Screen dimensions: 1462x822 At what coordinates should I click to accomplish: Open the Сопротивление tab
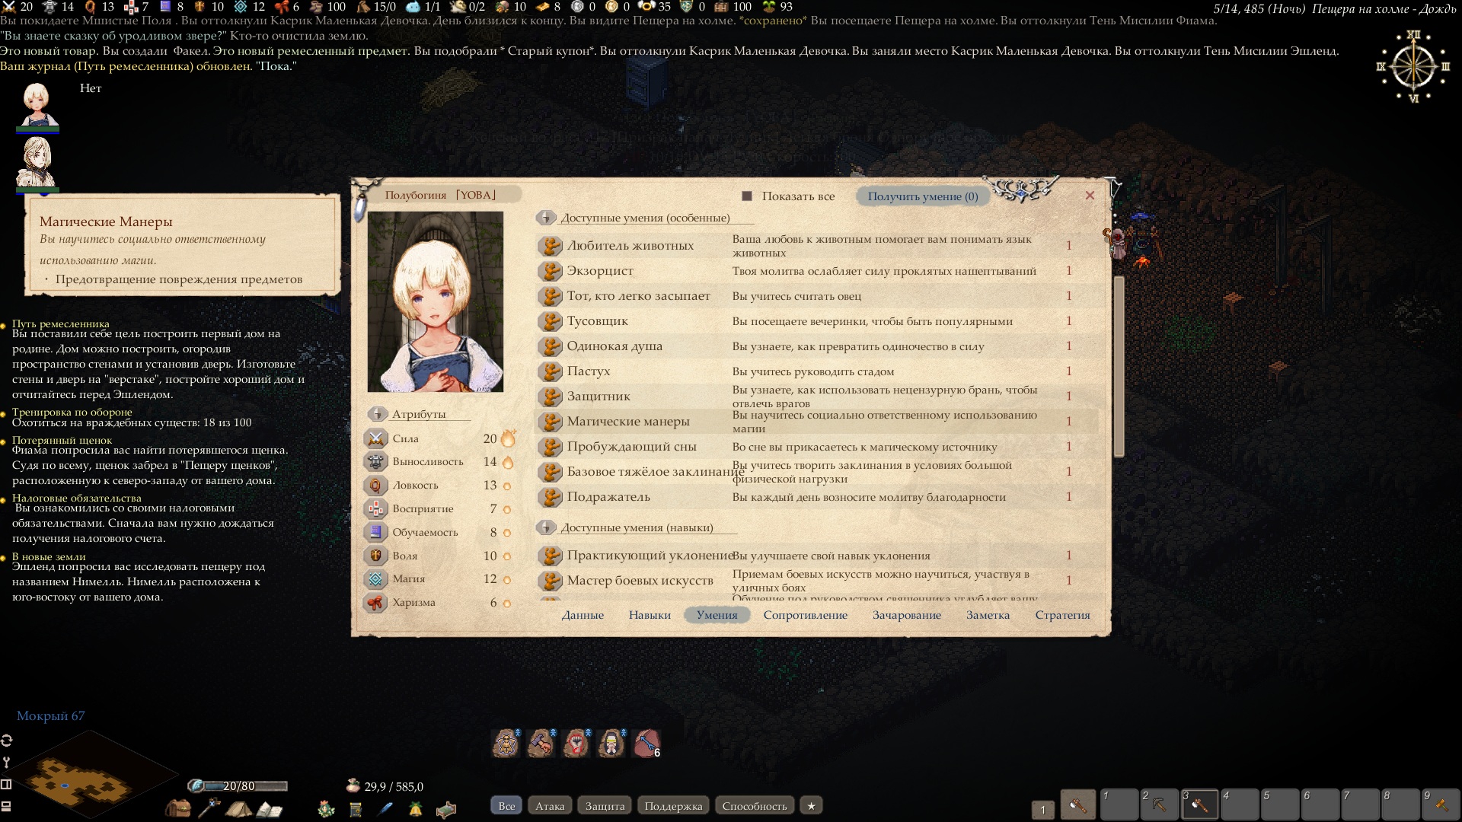805,615
